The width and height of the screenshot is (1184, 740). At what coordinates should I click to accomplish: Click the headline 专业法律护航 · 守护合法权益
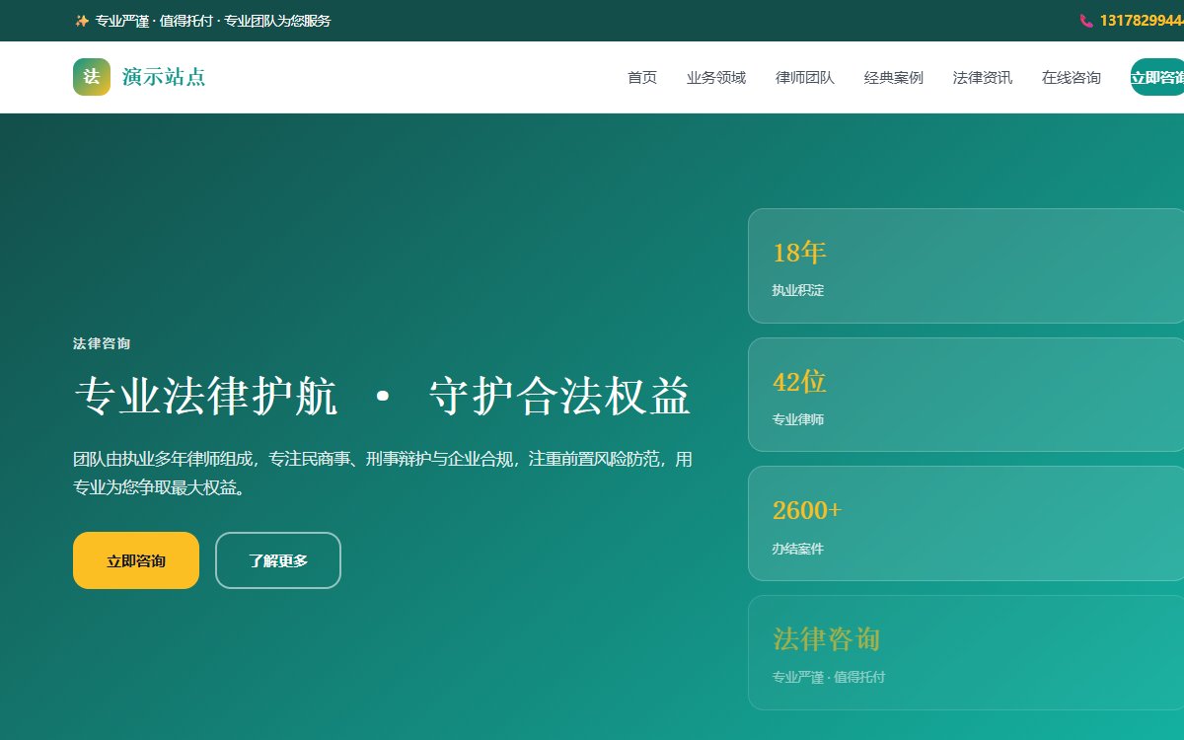383,397
